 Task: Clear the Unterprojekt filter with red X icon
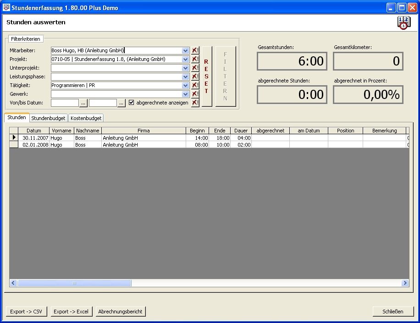click(195, 68)
